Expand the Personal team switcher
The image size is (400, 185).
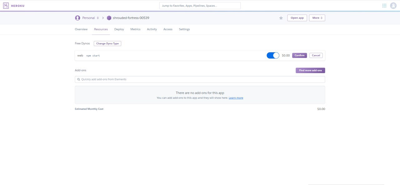(90, 18)
